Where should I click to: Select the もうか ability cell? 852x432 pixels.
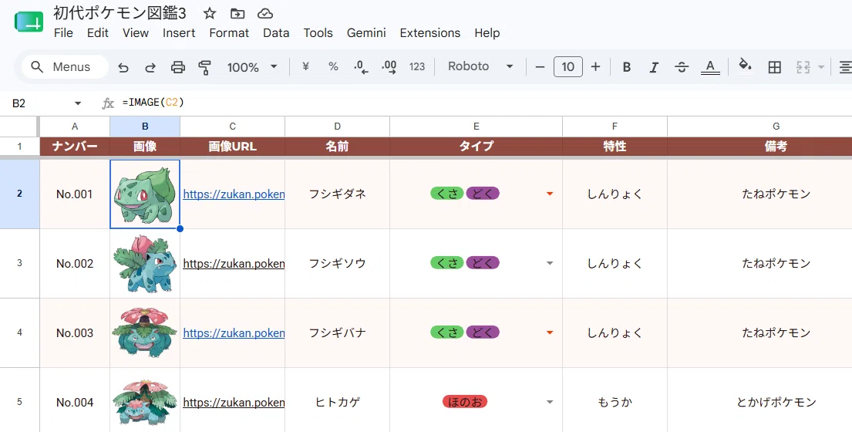pos(615,402)
